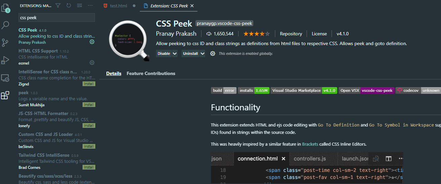Open the Pranay Prakash publisher link
The width and height of the screenshot is (441, 184).
pos(177,34)
